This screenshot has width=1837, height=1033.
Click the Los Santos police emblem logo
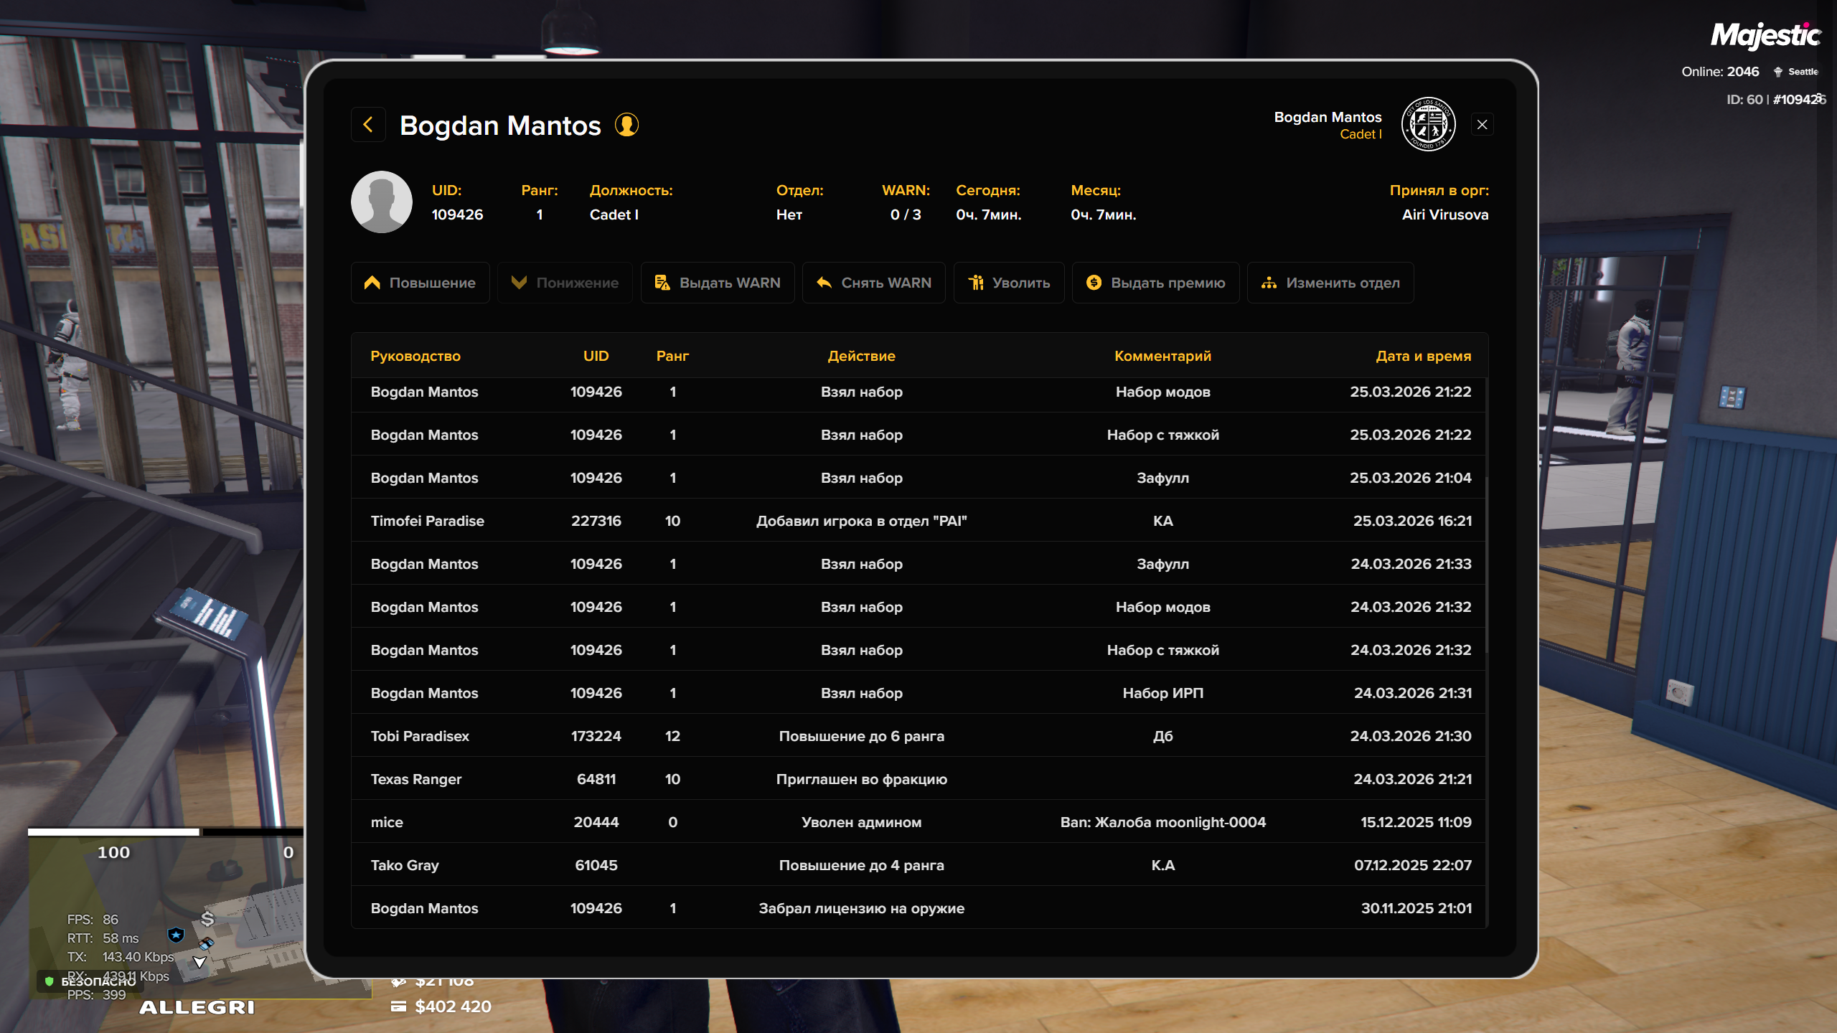tap(1428, 125)
